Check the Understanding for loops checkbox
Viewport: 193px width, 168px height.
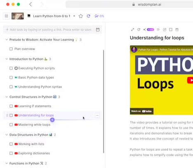pyautogui.click(x=11, y=115)
